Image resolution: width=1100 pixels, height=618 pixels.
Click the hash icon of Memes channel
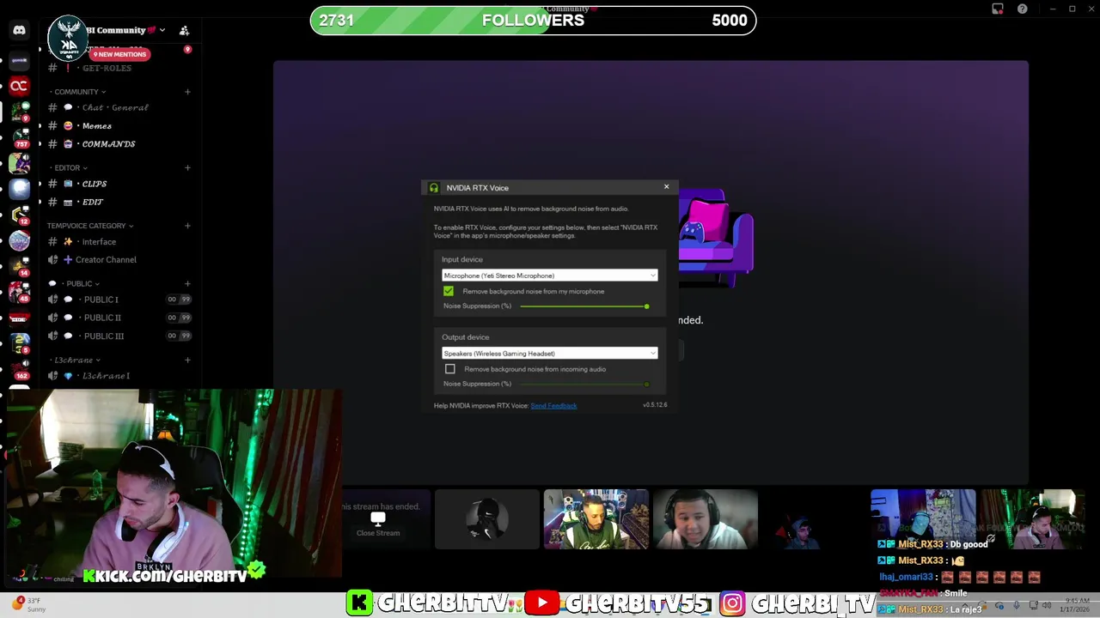point(52,125)
